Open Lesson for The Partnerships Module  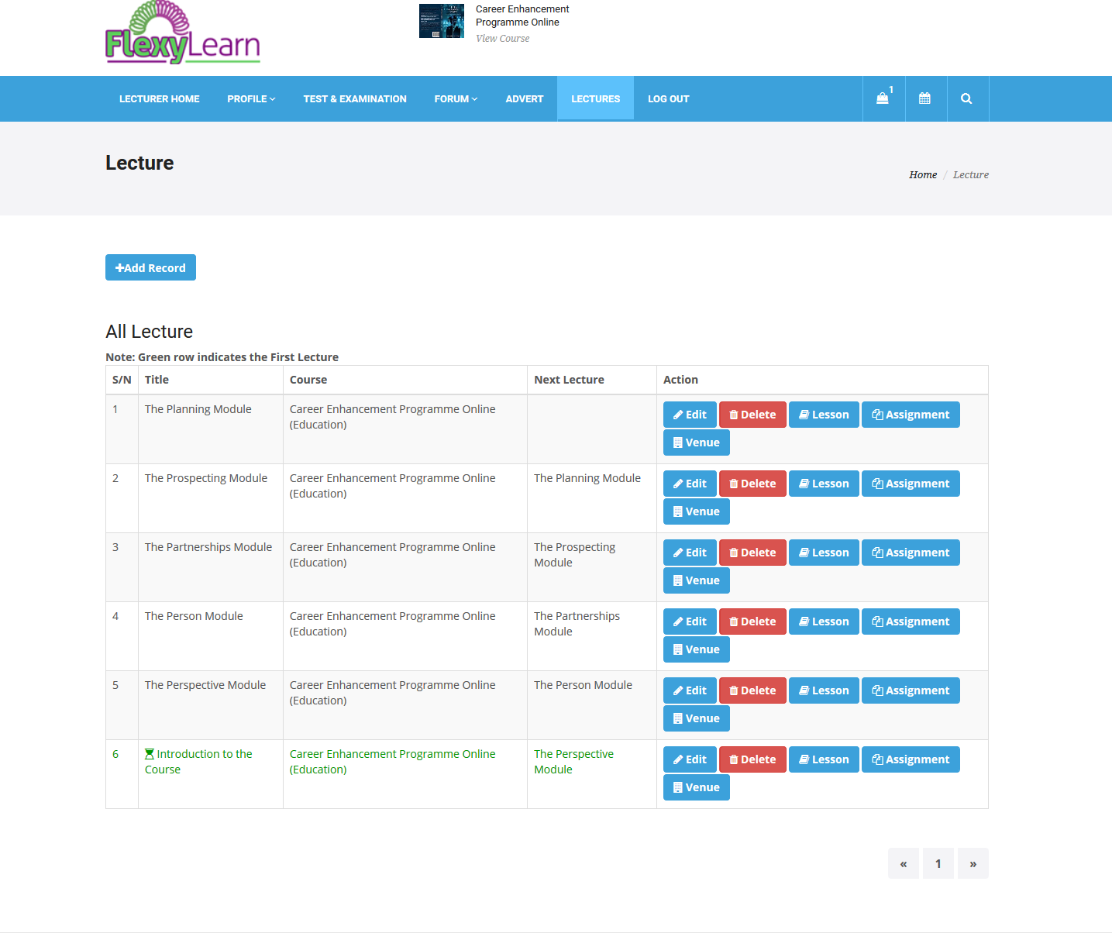pos(824,553)
